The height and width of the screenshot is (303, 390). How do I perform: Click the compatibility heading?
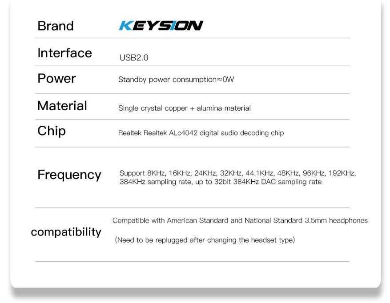66,232
